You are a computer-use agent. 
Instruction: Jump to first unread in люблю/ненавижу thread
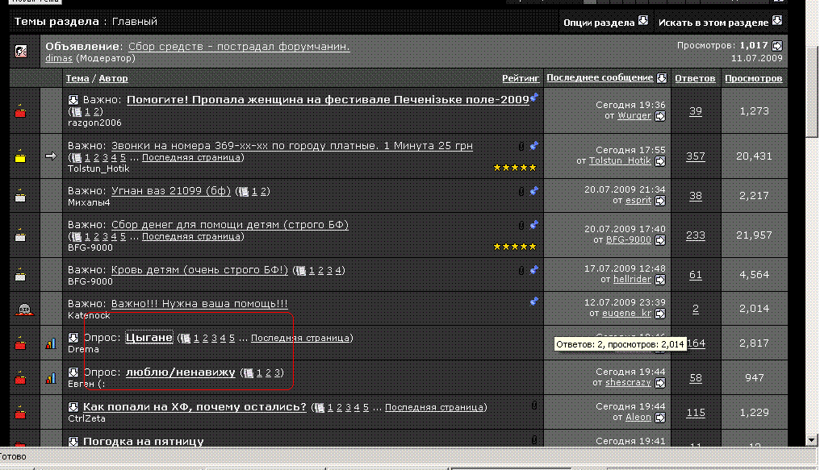coord(73,372)
